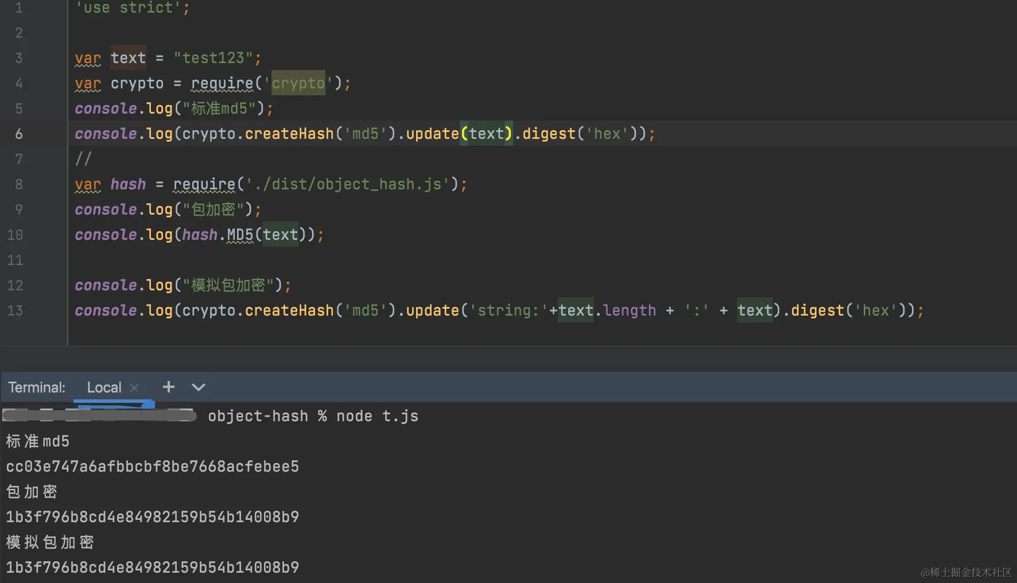Screen dimensions: 1017x583
Task: Click createHash on line 13
Action: pos(289,310)
